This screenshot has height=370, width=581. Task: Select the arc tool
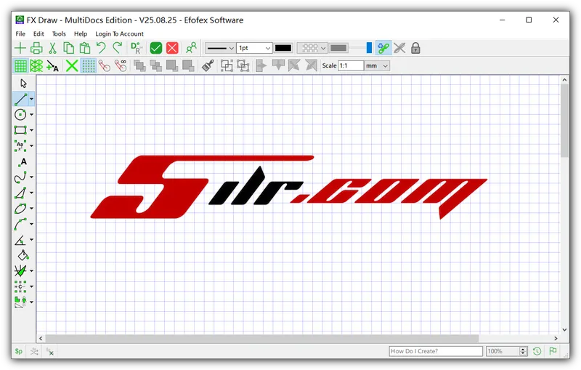point(21,224)
